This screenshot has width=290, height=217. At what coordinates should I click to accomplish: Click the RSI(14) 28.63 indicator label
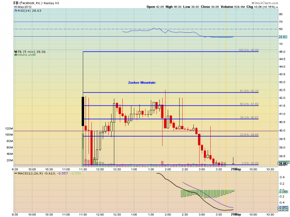pyautogui.click(x=29, y=11)
